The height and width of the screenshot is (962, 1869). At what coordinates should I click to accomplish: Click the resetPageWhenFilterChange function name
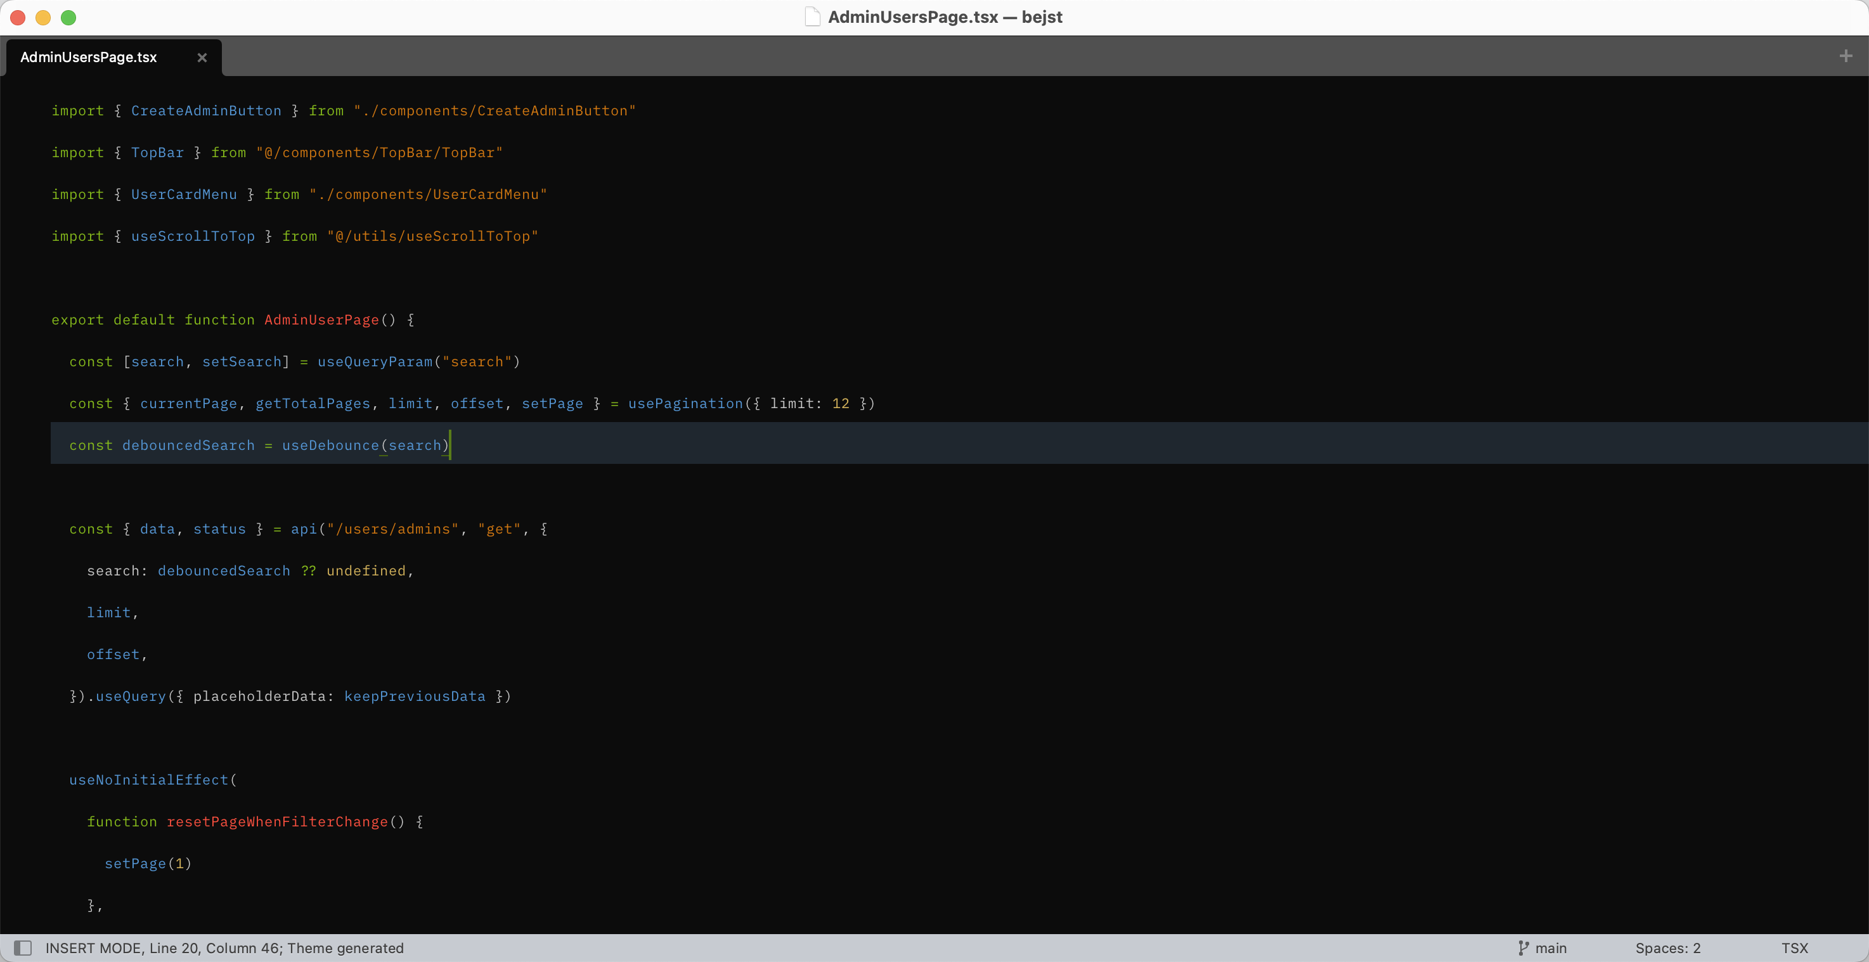coord(277,822)
